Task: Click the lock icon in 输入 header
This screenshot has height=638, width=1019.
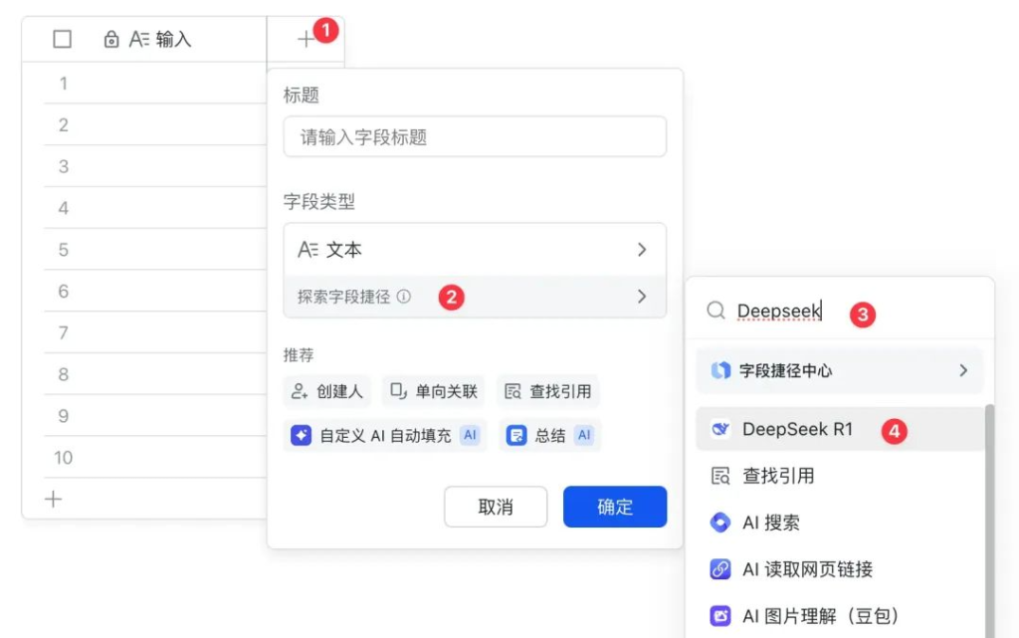Action: coord(111,40)
